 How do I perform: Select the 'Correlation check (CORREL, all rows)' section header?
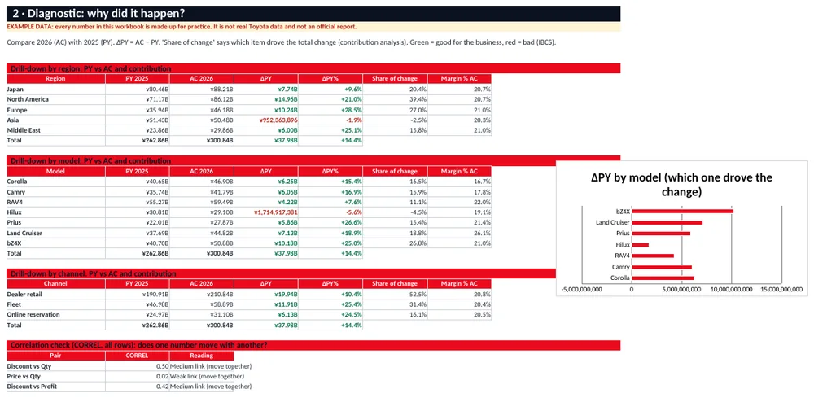313,345
